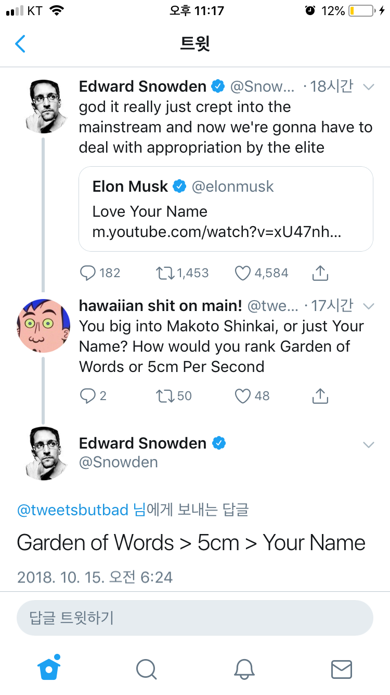Open tweet options chevron on first Snowden tweet

pyautogui.click(x=368, y=86)
